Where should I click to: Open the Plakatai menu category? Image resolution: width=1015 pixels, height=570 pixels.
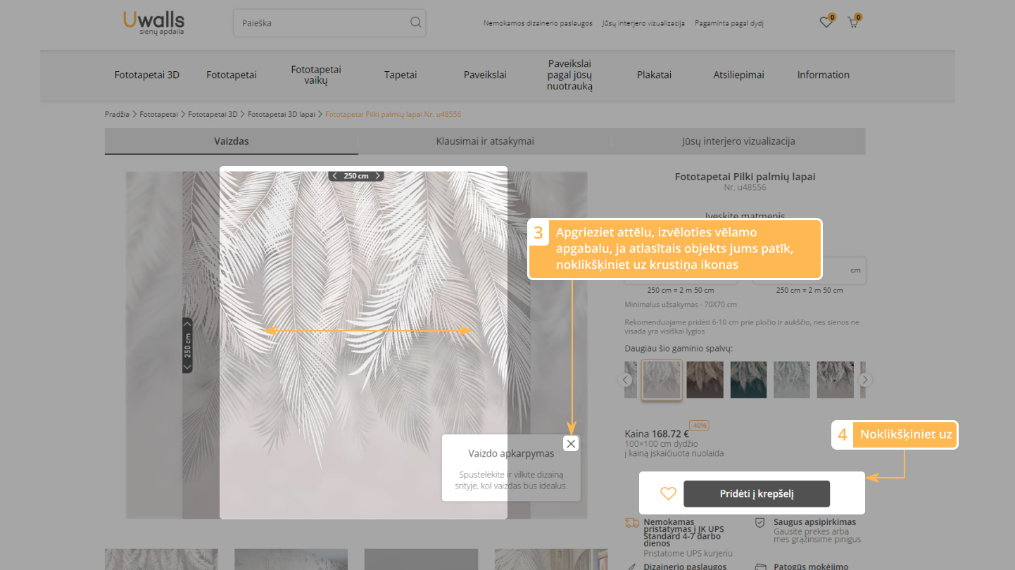[x=654, y=75]
